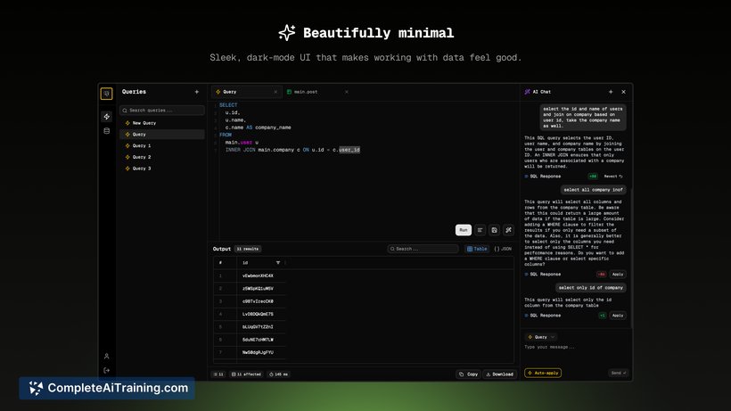Toggle the Auto-apply option in AI chat
Viewport: 731px width, 411px height.
(x=543, y=373)
